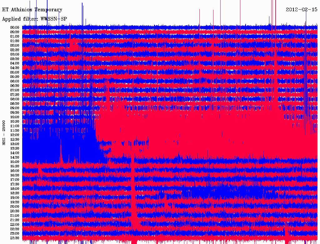Select the 09:30 time label
This screenshot has height=244, width=320.
point(15,113)
